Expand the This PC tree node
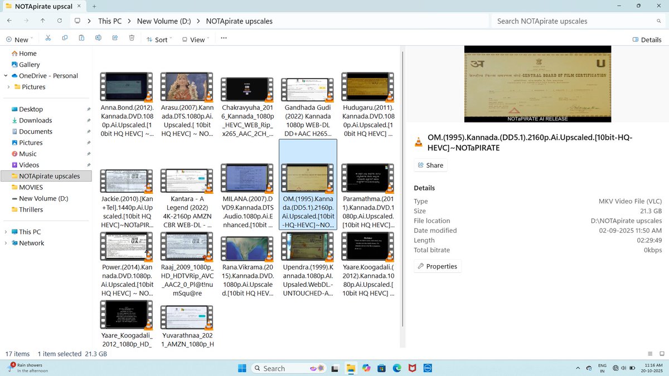 tap(6, 232)
